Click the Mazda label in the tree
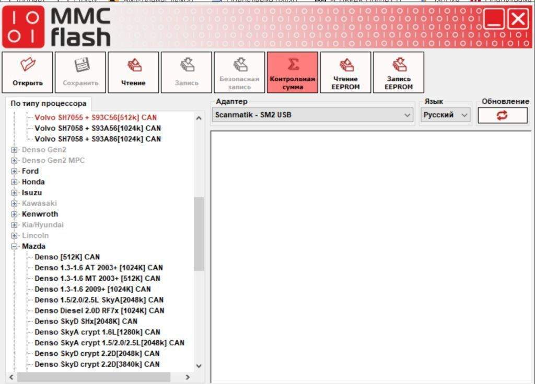 [33, 246]
